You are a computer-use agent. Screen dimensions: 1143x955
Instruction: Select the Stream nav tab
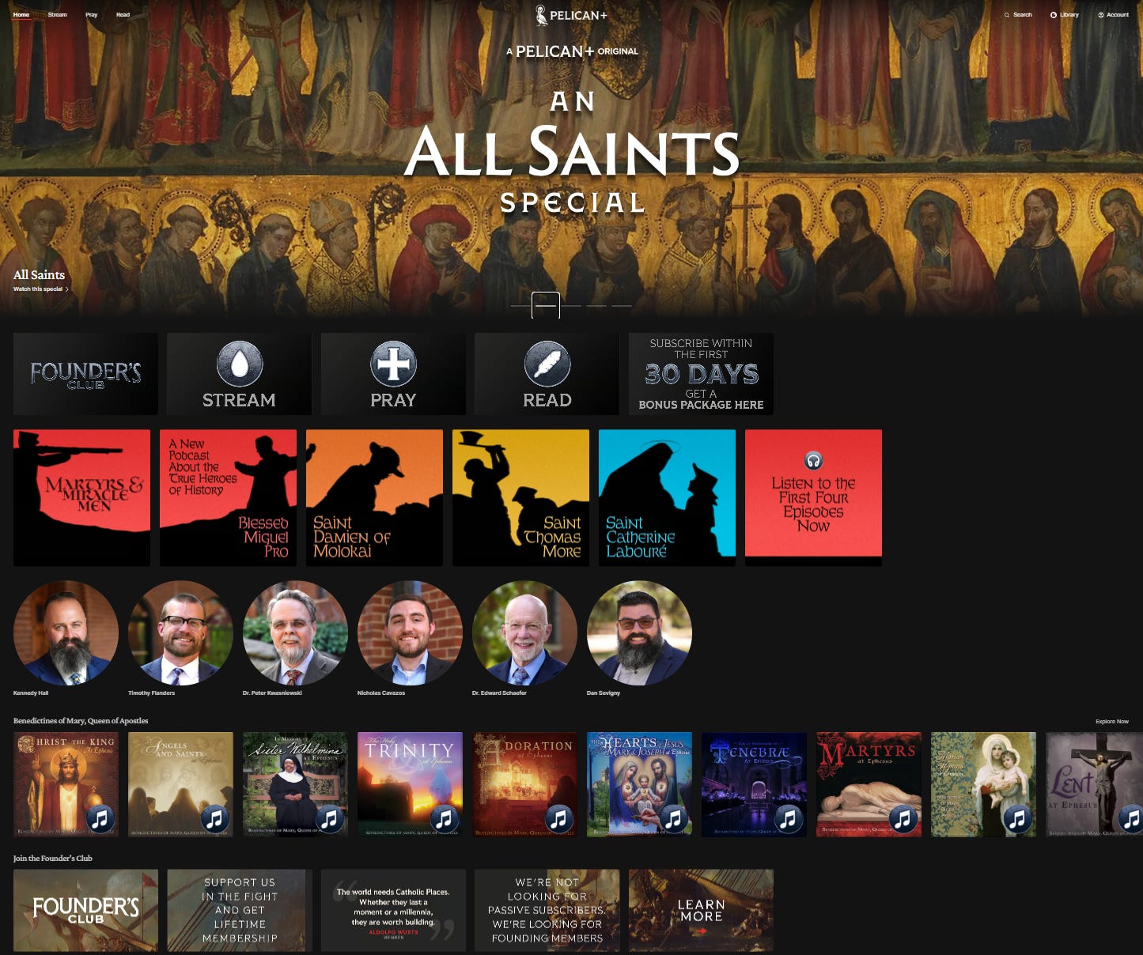click(x=58, y=15)
